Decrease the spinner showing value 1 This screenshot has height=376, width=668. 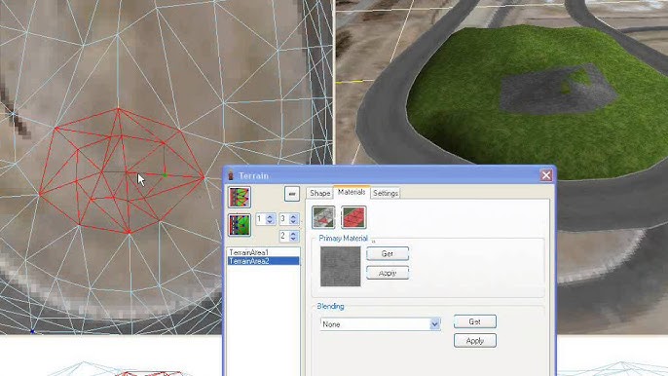tap(269, 222)
